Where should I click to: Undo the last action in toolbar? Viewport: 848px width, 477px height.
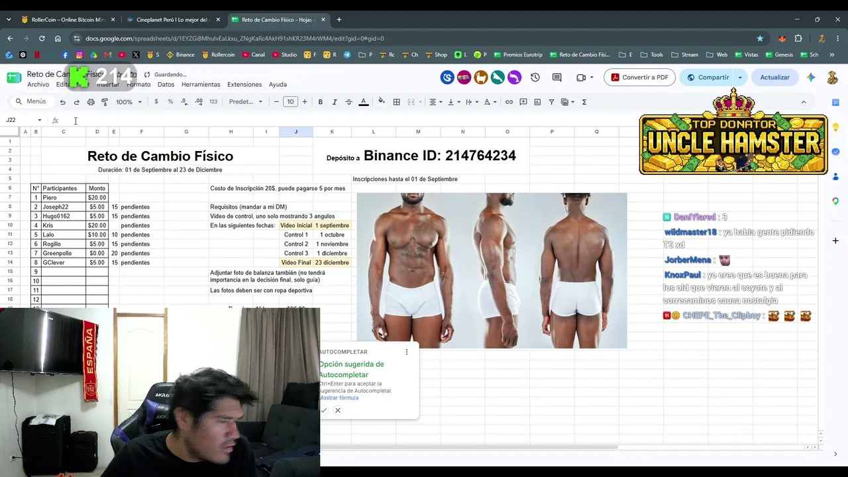coord(62,102)
